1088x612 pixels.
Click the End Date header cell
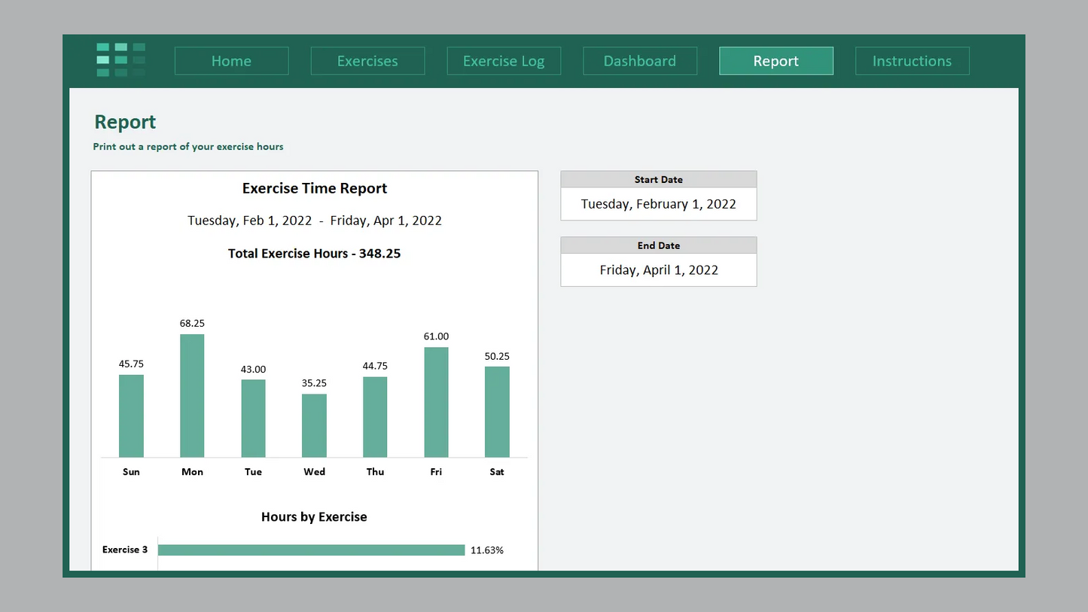[658, 245]
